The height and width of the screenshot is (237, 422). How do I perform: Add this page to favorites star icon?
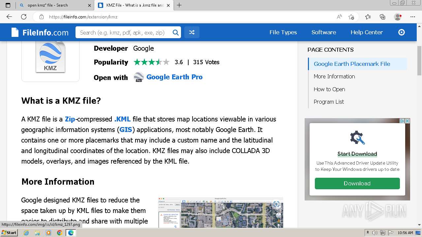pyautogui.click(x=351, y=17)
